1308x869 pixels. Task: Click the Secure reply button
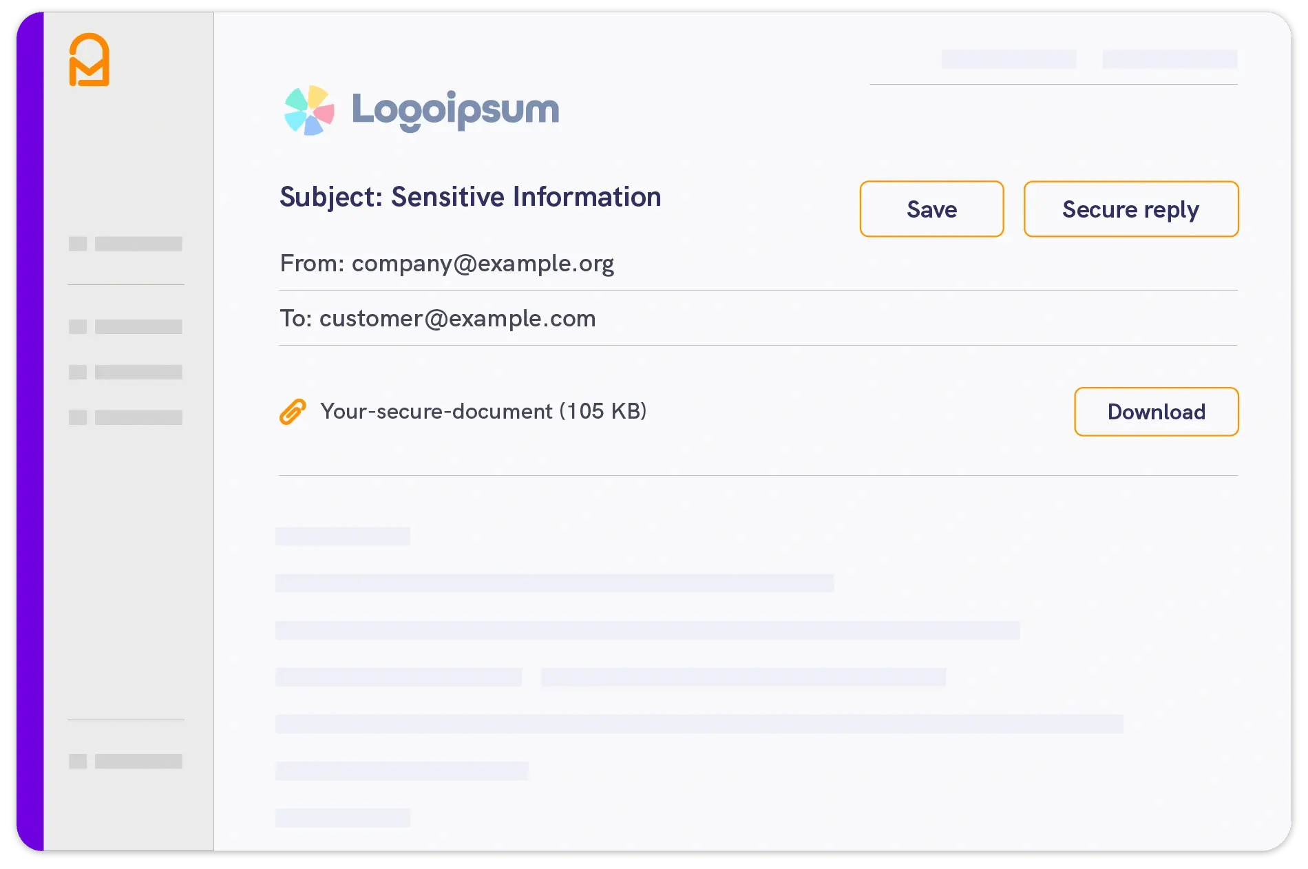pyautogui.click(x=1130, y=209)
